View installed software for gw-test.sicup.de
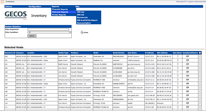The height and width of the screenshot is (111, 206). 187,72
